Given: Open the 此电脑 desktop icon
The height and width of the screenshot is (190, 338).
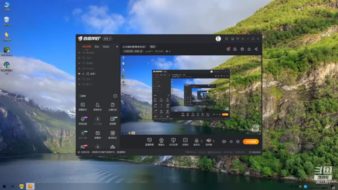Looking at the screenshot, I should click(7, 6).
